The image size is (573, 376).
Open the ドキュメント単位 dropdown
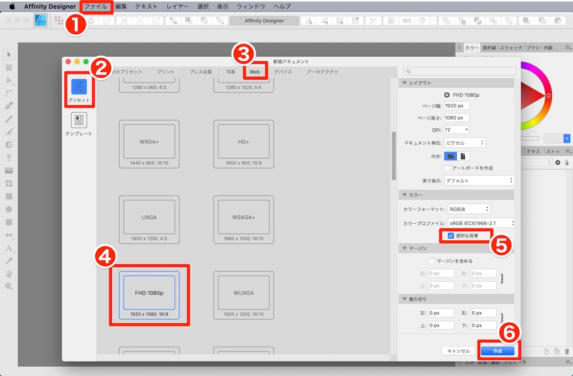click(x=465, y=143)
